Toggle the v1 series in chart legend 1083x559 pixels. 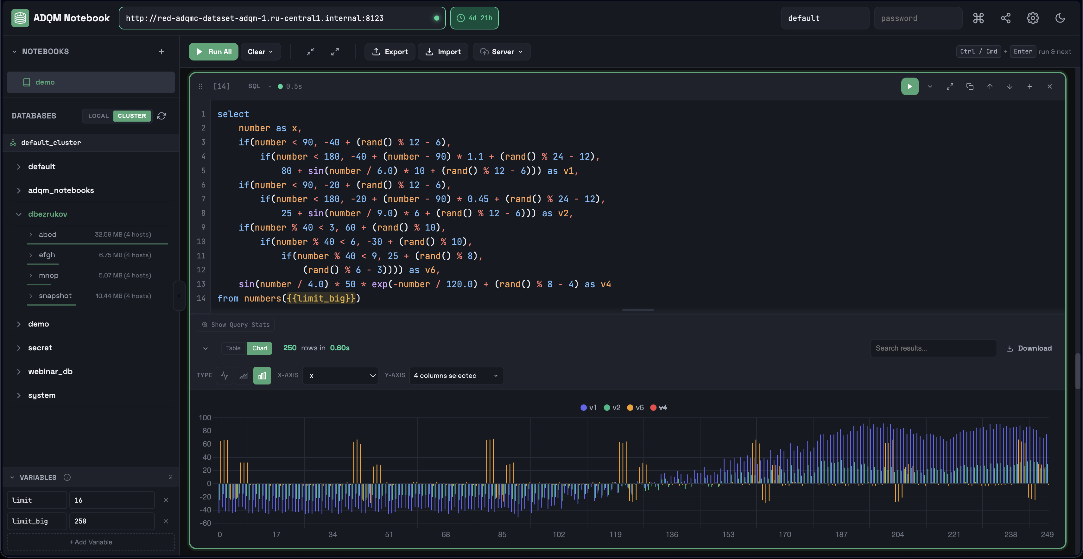click(x=589, y=408)
